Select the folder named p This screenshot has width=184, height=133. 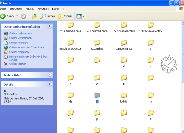pos(97,115)
